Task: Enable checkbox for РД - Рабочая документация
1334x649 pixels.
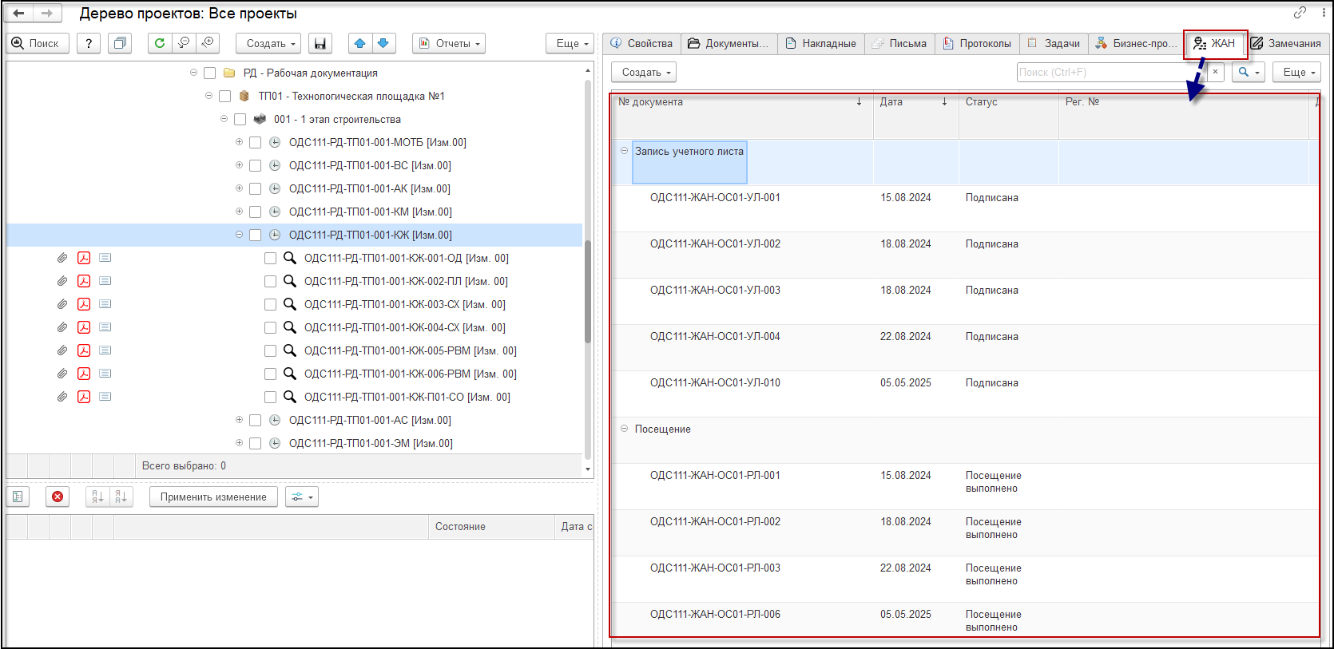Action: pos(209,73)
